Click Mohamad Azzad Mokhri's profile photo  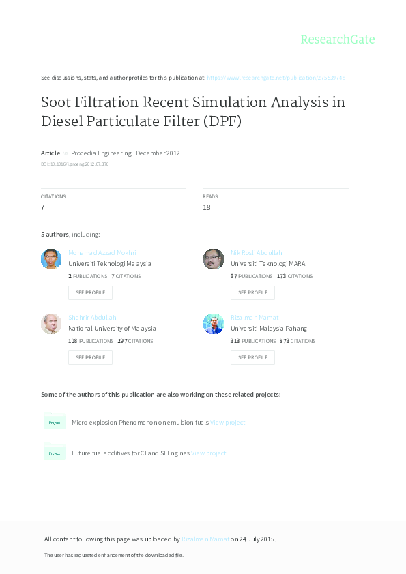pyautogui.click(x=51, y=259)
